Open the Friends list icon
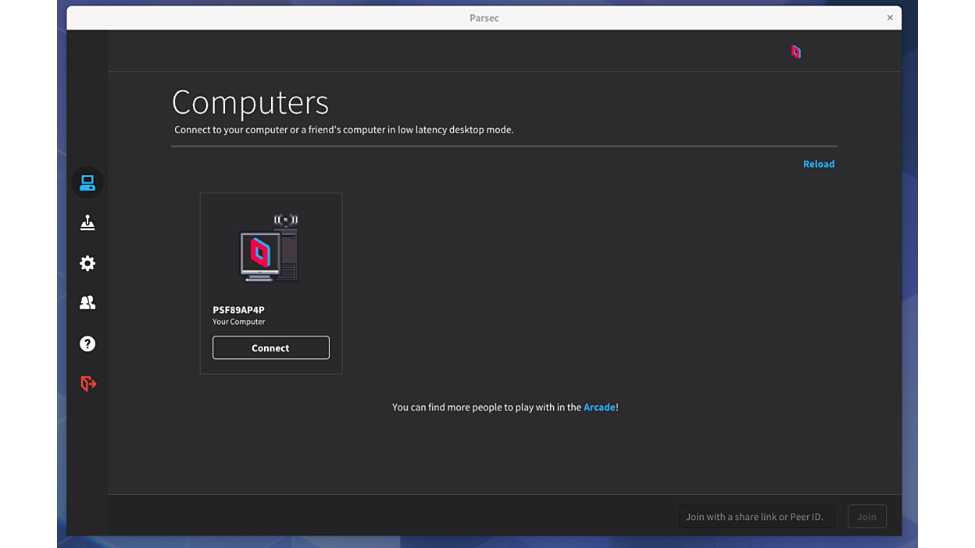Viewport: 975px width, 548px height. pos(87,303)
